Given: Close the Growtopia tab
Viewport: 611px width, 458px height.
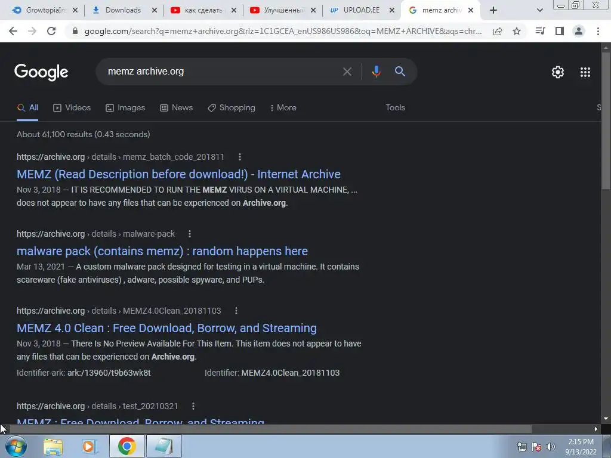Looking at the screenshot, I should 75,10.
